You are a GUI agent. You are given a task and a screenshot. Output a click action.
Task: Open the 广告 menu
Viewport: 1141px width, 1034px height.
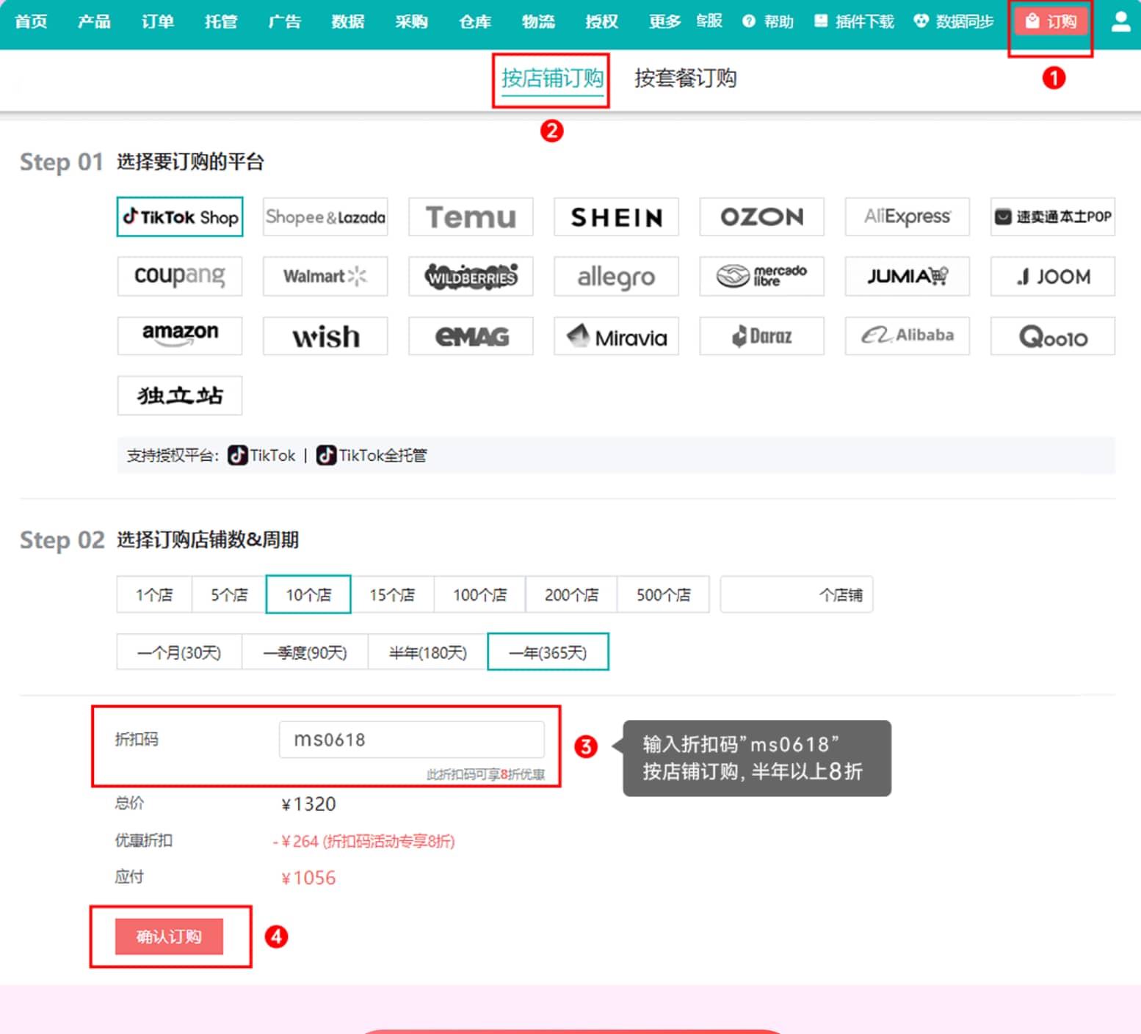[x=284, y=21]
